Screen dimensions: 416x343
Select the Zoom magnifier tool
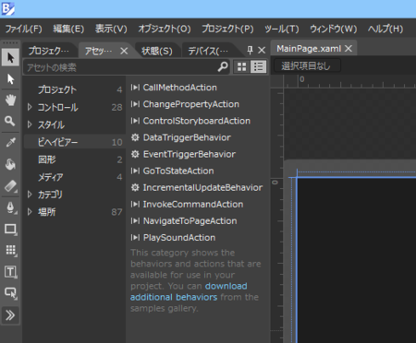tap(10, 121)
